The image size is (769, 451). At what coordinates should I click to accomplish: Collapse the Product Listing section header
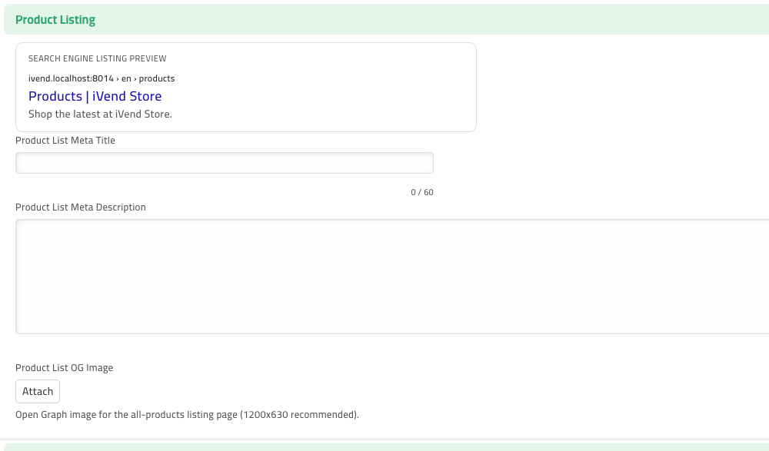[x=387, y=20]
